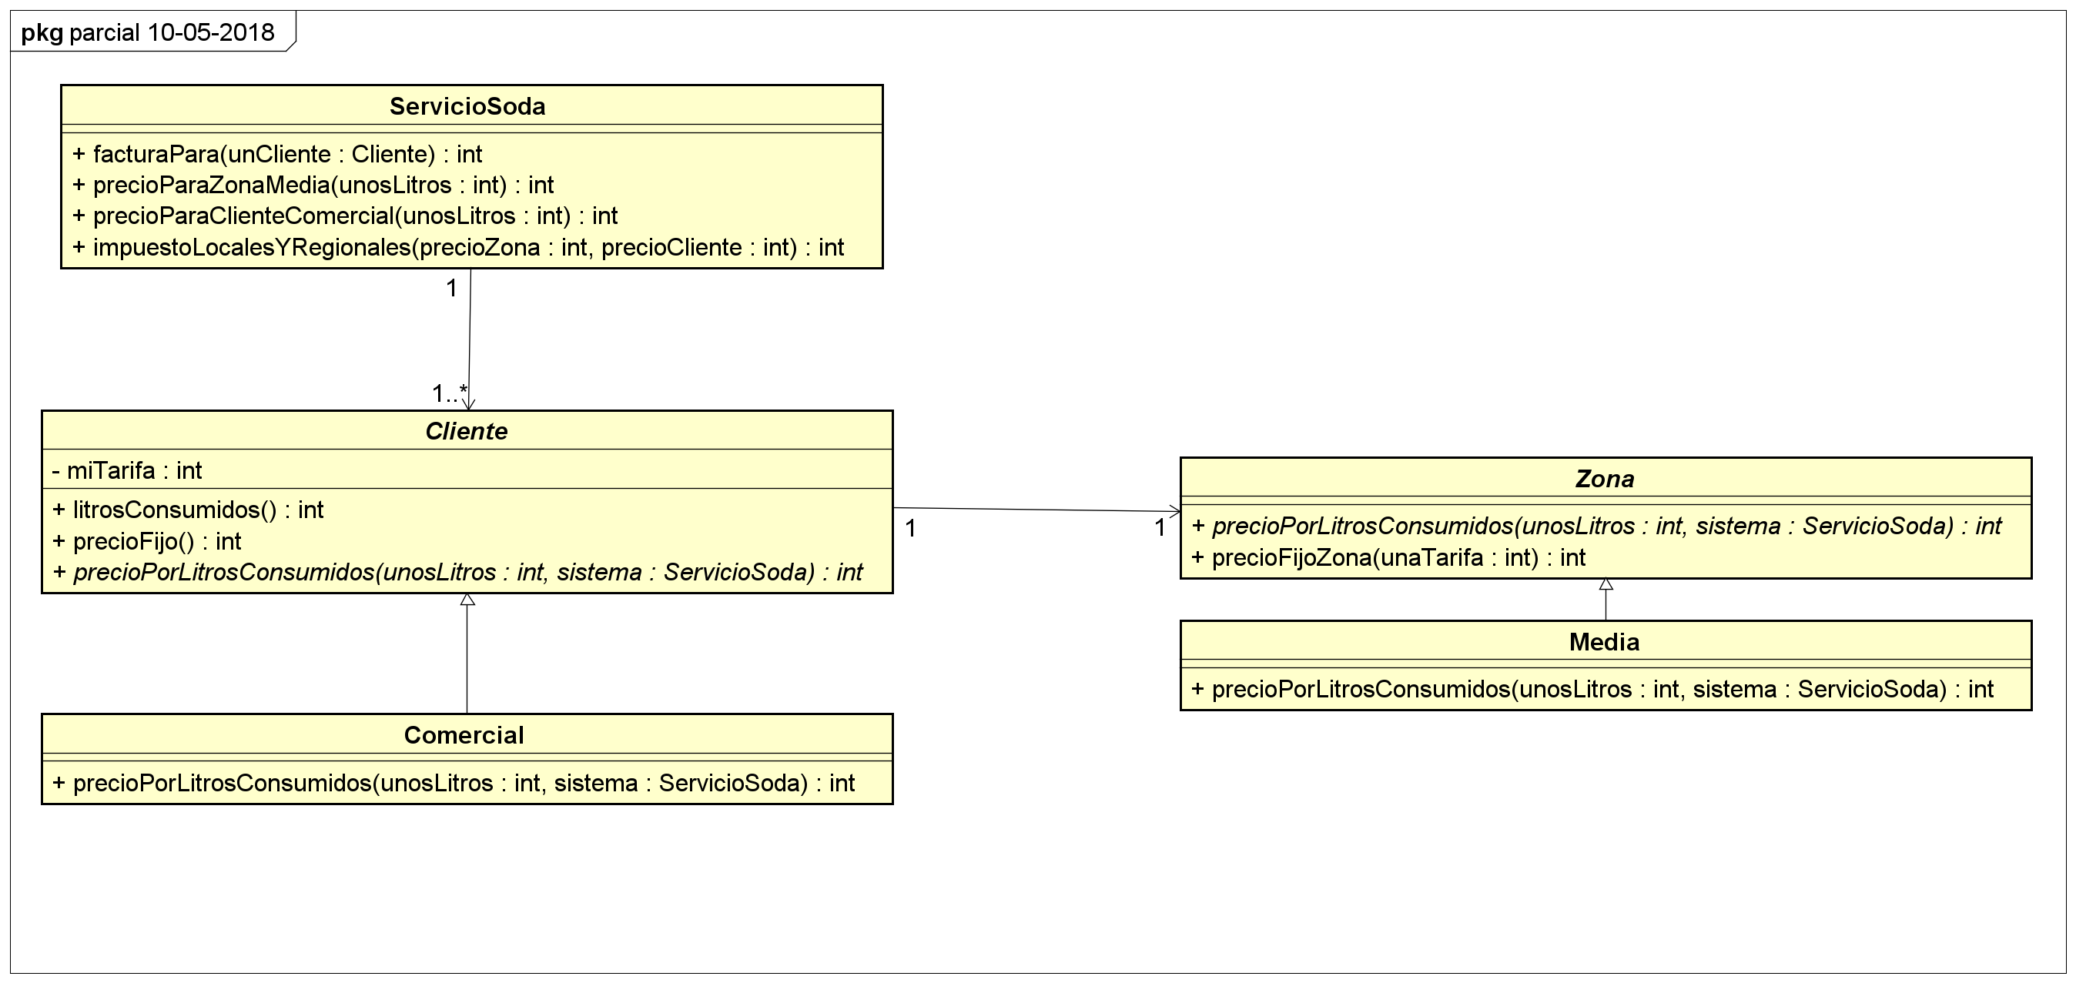Click the Cliente class title

click(x=467, y=431)
